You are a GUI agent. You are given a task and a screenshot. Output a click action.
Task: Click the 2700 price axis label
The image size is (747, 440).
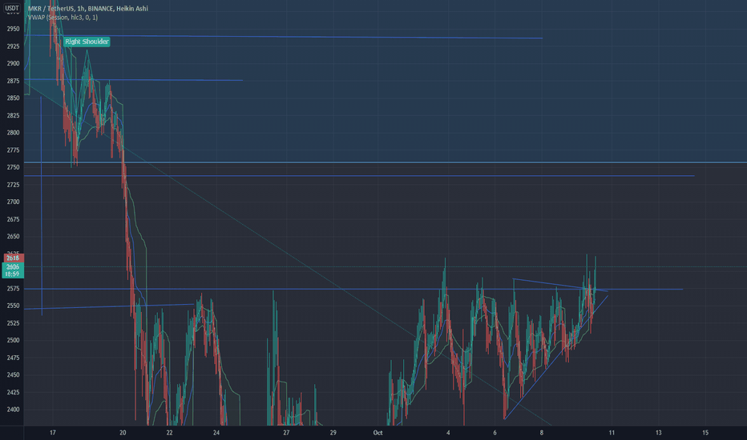14,202
